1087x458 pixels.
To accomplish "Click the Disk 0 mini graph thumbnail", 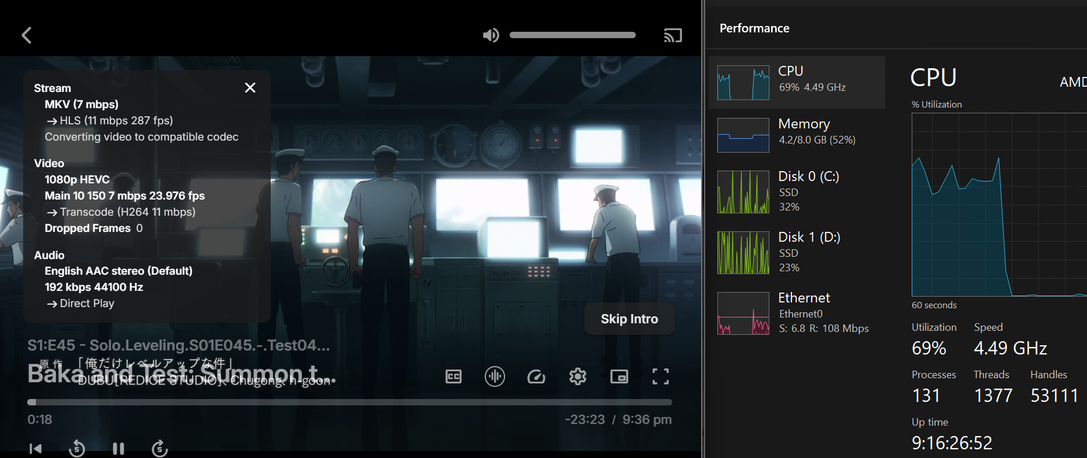I will point(743,192).
